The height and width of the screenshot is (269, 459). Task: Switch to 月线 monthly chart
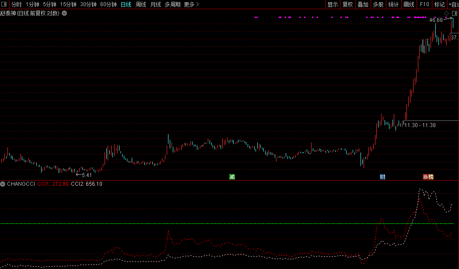[155, 4]
